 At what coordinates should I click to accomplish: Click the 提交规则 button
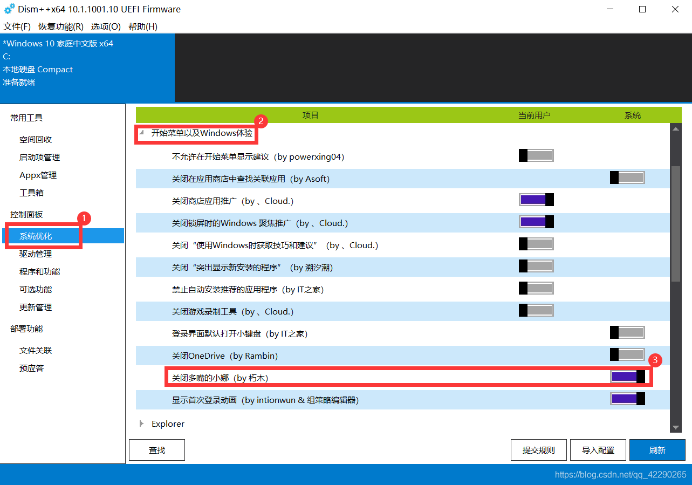click(539, 450)
